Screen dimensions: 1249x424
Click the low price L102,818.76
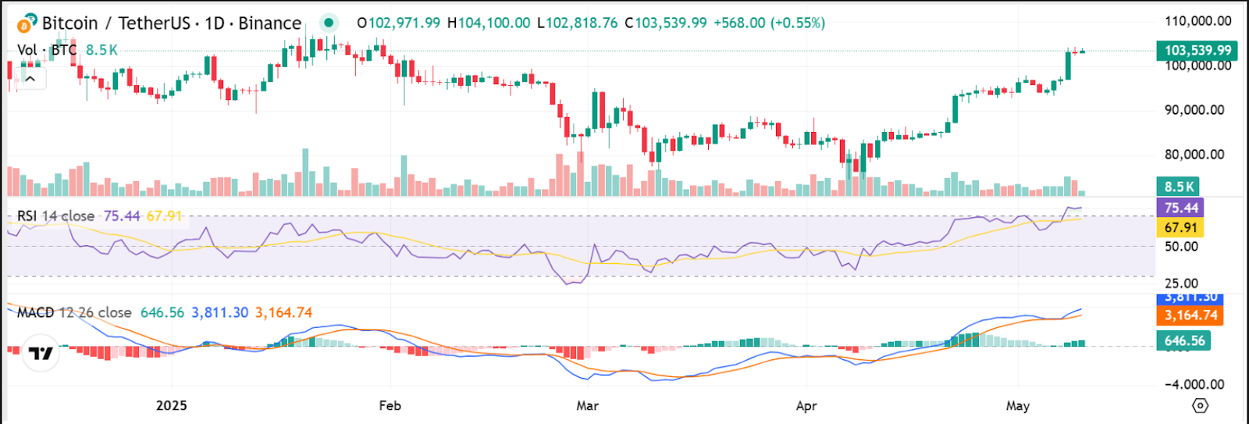[x=578, y=23]
